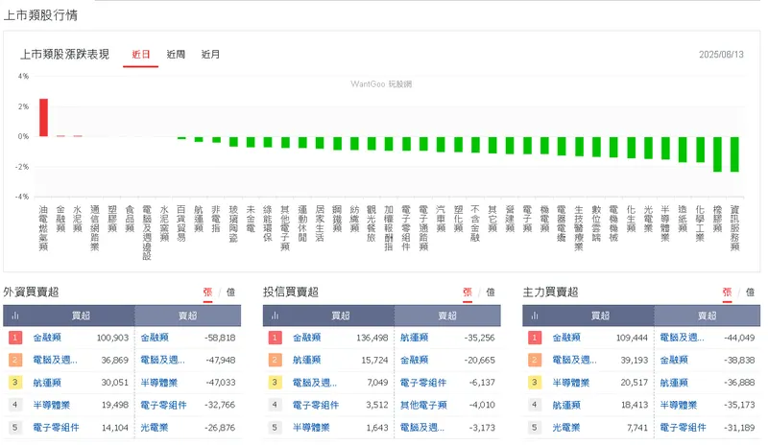
Task: Switch to the 近日 tab
Action: coord(140,55)
